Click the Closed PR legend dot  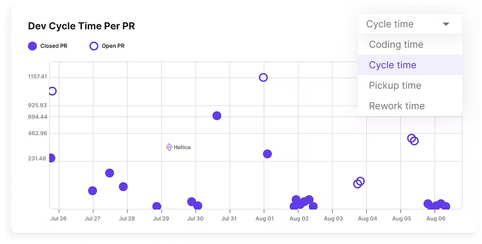33,46
